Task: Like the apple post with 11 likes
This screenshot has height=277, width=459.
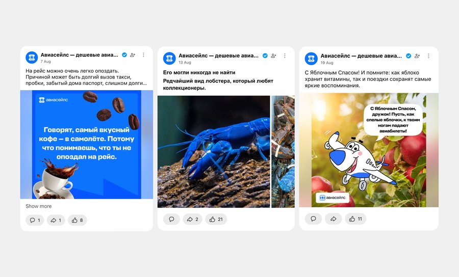Action: pyautogui.click(x=355, y=218)
